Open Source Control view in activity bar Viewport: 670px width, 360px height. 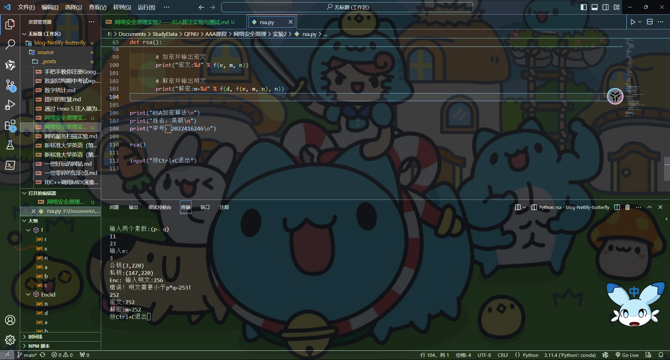click(x=10, y=85)
